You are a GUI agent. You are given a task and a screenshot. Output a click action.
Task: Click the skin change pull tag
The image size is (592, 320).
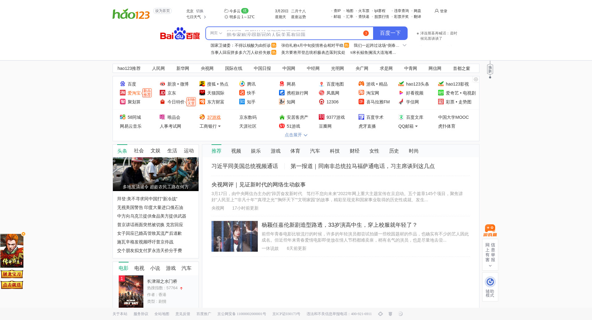coord(490,69)
